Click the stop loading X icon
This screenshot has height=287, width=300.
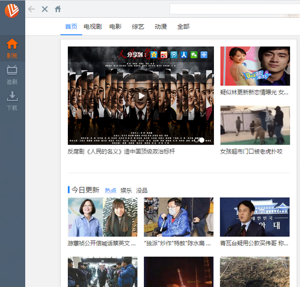[x=45, y=9]
